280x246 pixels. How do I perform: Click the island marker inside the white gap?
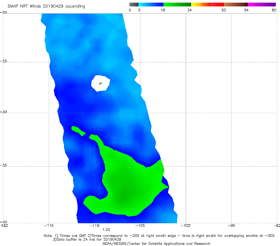point(100,83)
